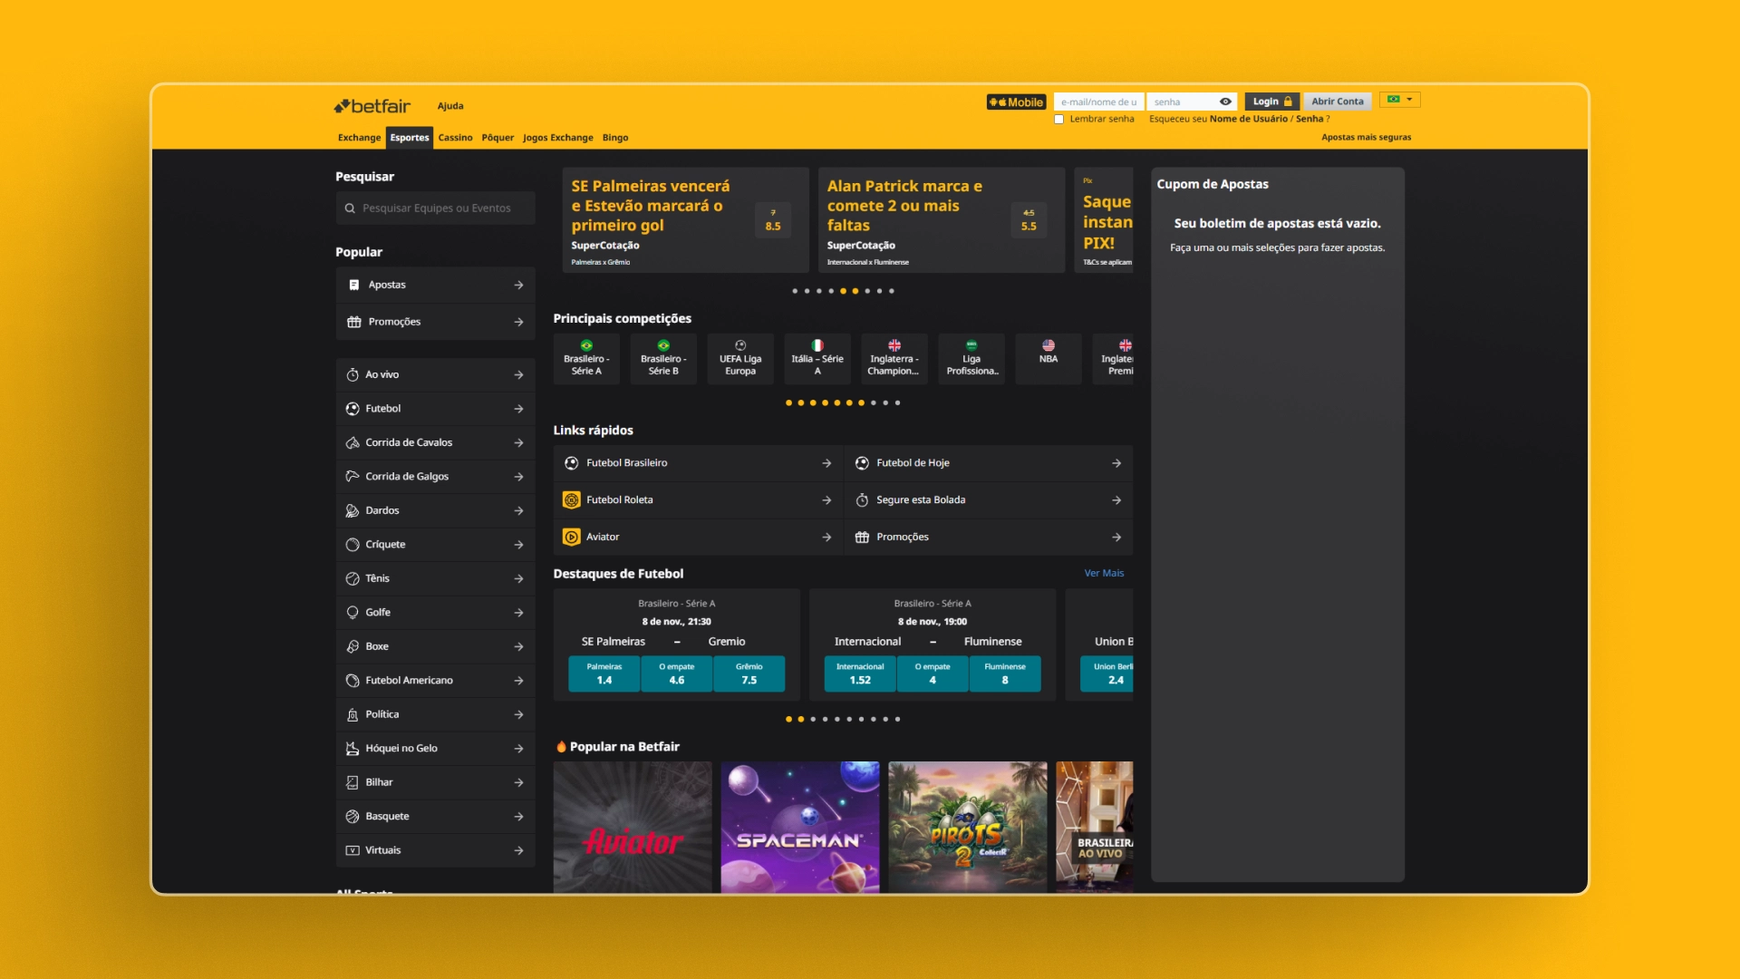Click the Golfe icon
The image size is (1740, 979).
pos(353,613)
